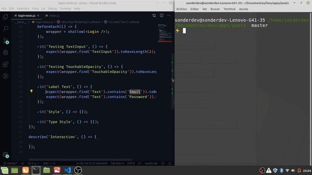Close the login-tests.js tab
The height and width of the screenshot is (175, 312).
(38, 16)
